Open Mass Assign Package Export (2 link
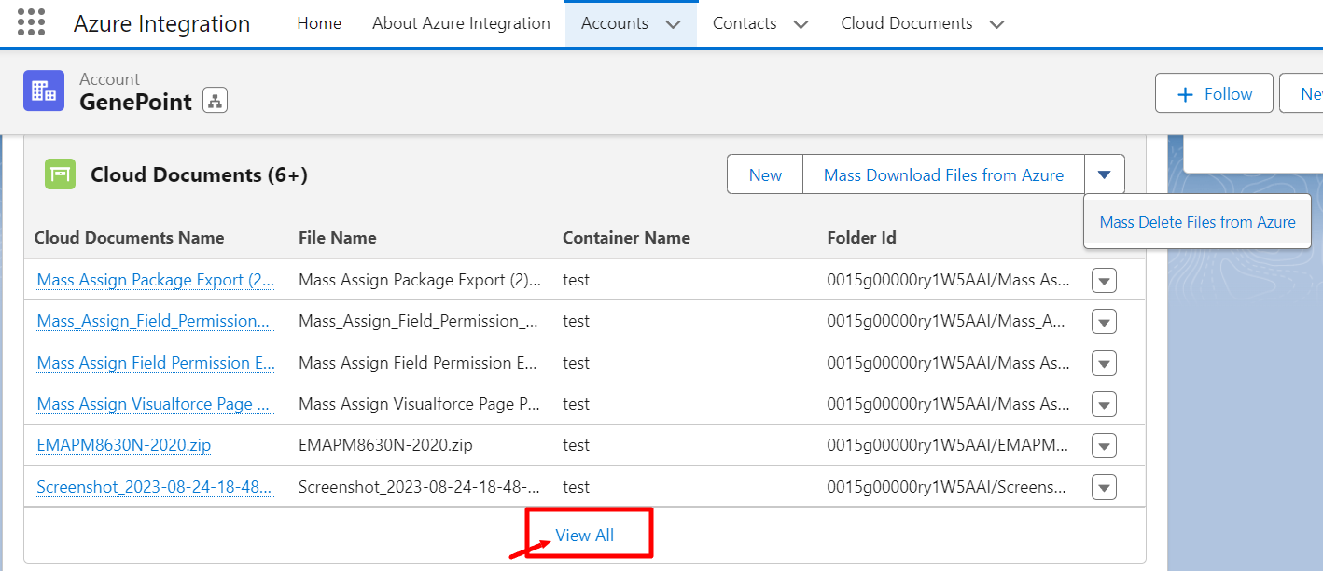Viewport: 1323px width, 571px height. tap(156, 280)
